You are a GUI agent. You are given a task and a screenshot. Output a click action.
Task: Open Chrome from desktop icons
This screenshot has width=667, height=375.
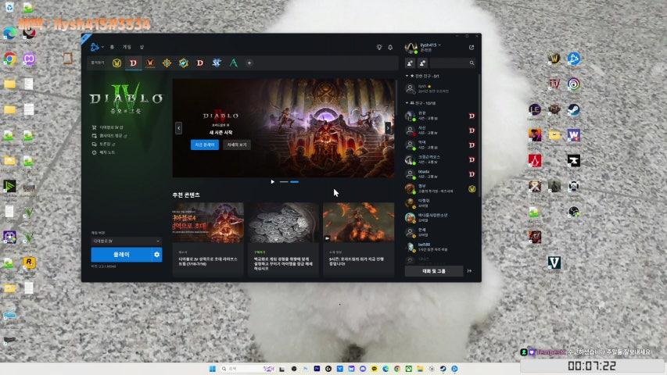click(9, 59)
